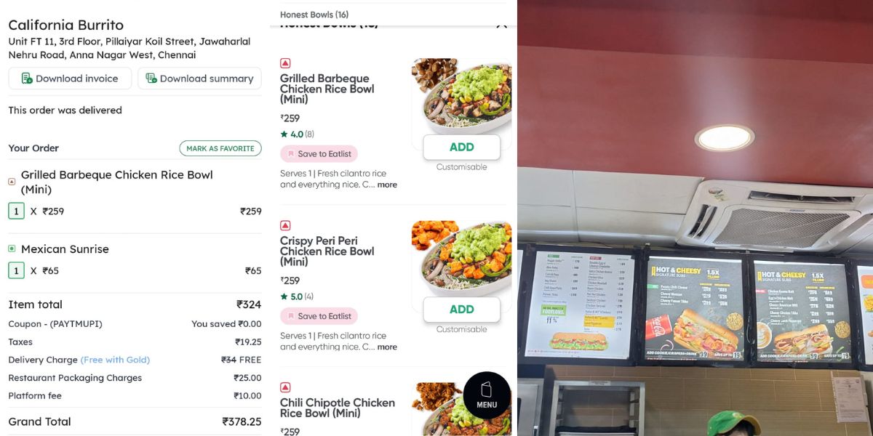Click the non-veg icon above Chili Chipotle bowl

285,388
